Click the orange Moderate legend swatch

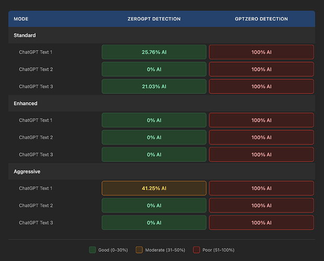tap(139, 250)
